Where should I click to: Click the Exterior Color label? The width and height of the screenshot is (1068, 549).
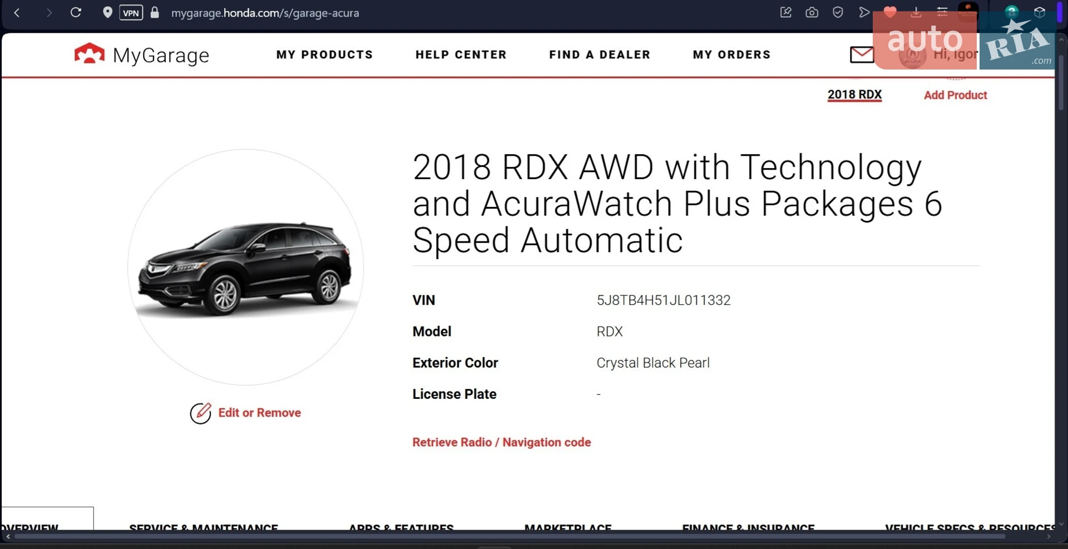455,363
